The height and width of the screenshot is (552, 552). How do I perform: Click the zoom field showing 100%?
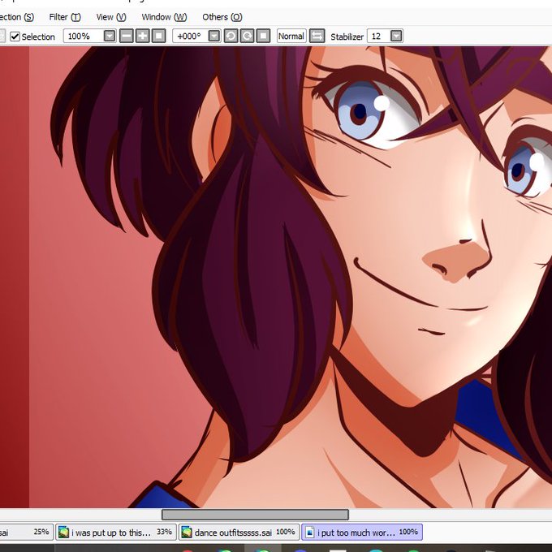(x=84, y=36)
